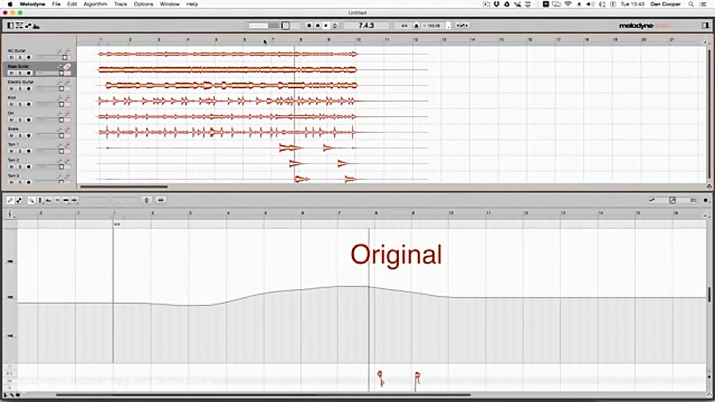Viewport: 715px width, 402px height.
Task: Open the clef pitch grid menu in editor ruler
Action: [x=10, y=213]
